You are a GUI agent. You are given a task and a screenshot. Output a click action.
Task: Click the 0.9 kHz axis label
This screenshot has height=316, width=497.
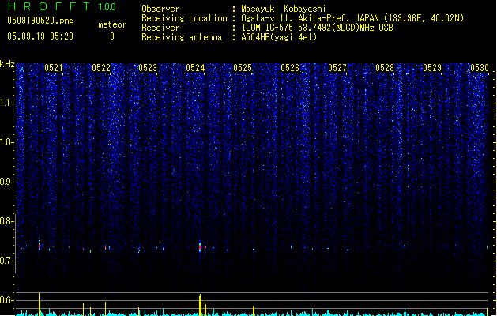click(7, 182)
